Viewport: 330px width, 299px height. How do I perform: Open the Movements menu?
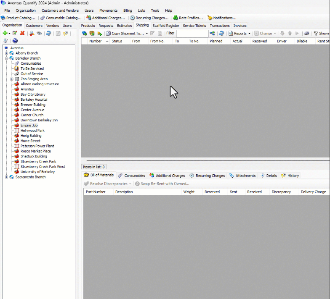point(109,10)
